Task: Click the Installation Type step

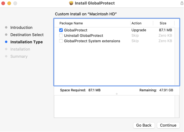Action: click(x=26, y=42)
